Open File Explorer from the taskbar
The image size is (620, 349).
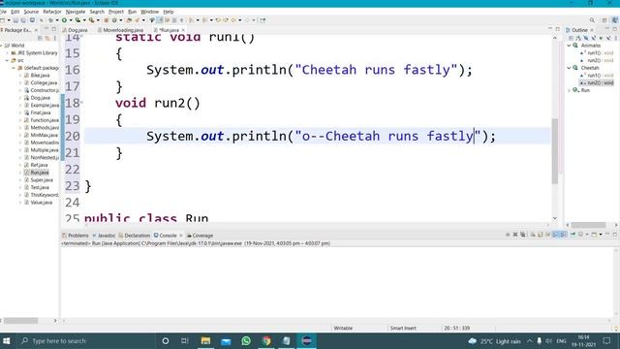205,340
